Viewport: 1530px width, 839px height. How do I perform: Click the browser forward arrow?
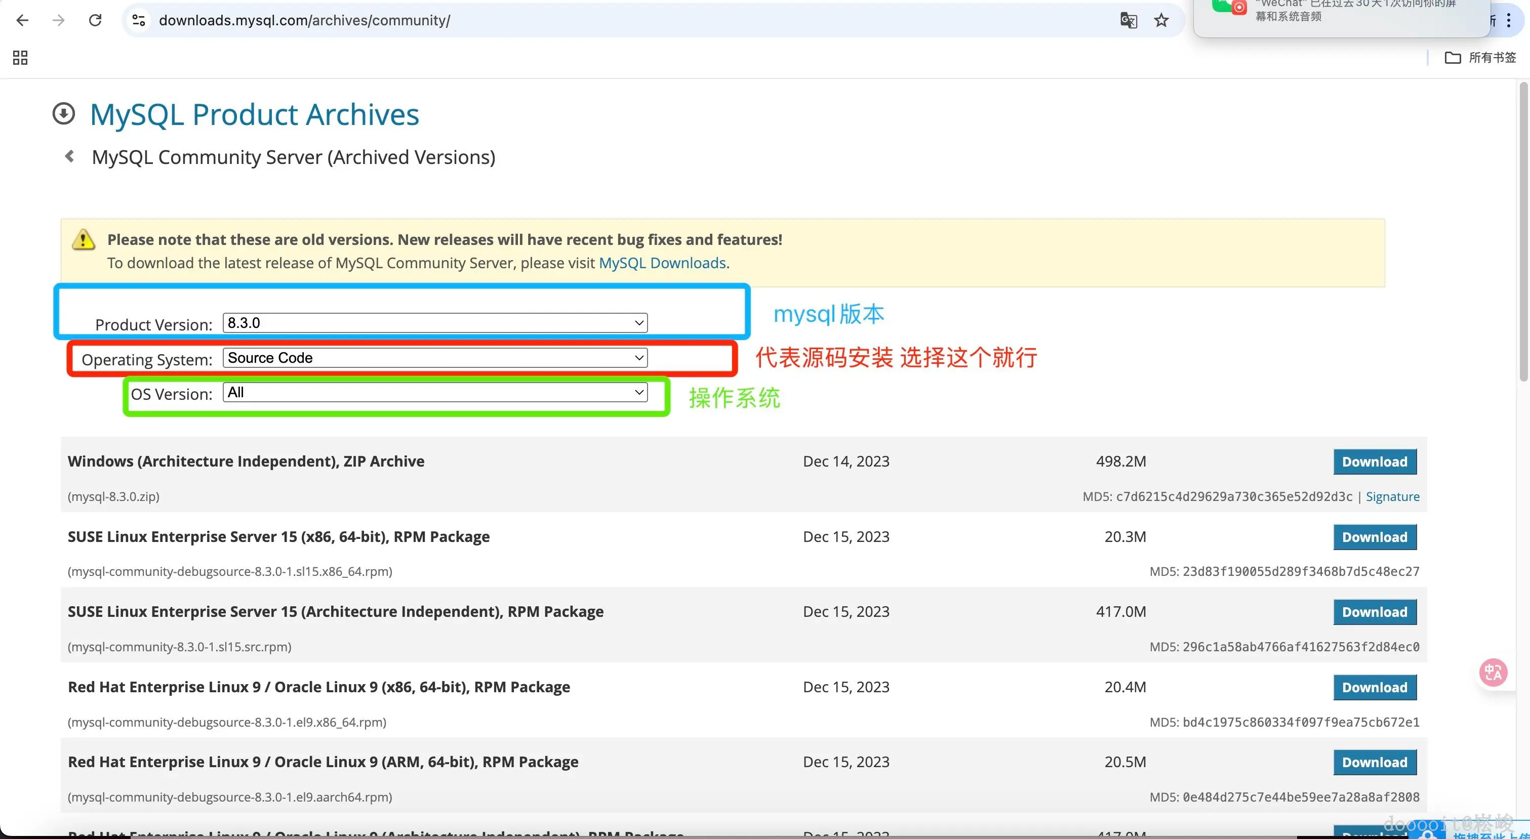tap(58, 20)
